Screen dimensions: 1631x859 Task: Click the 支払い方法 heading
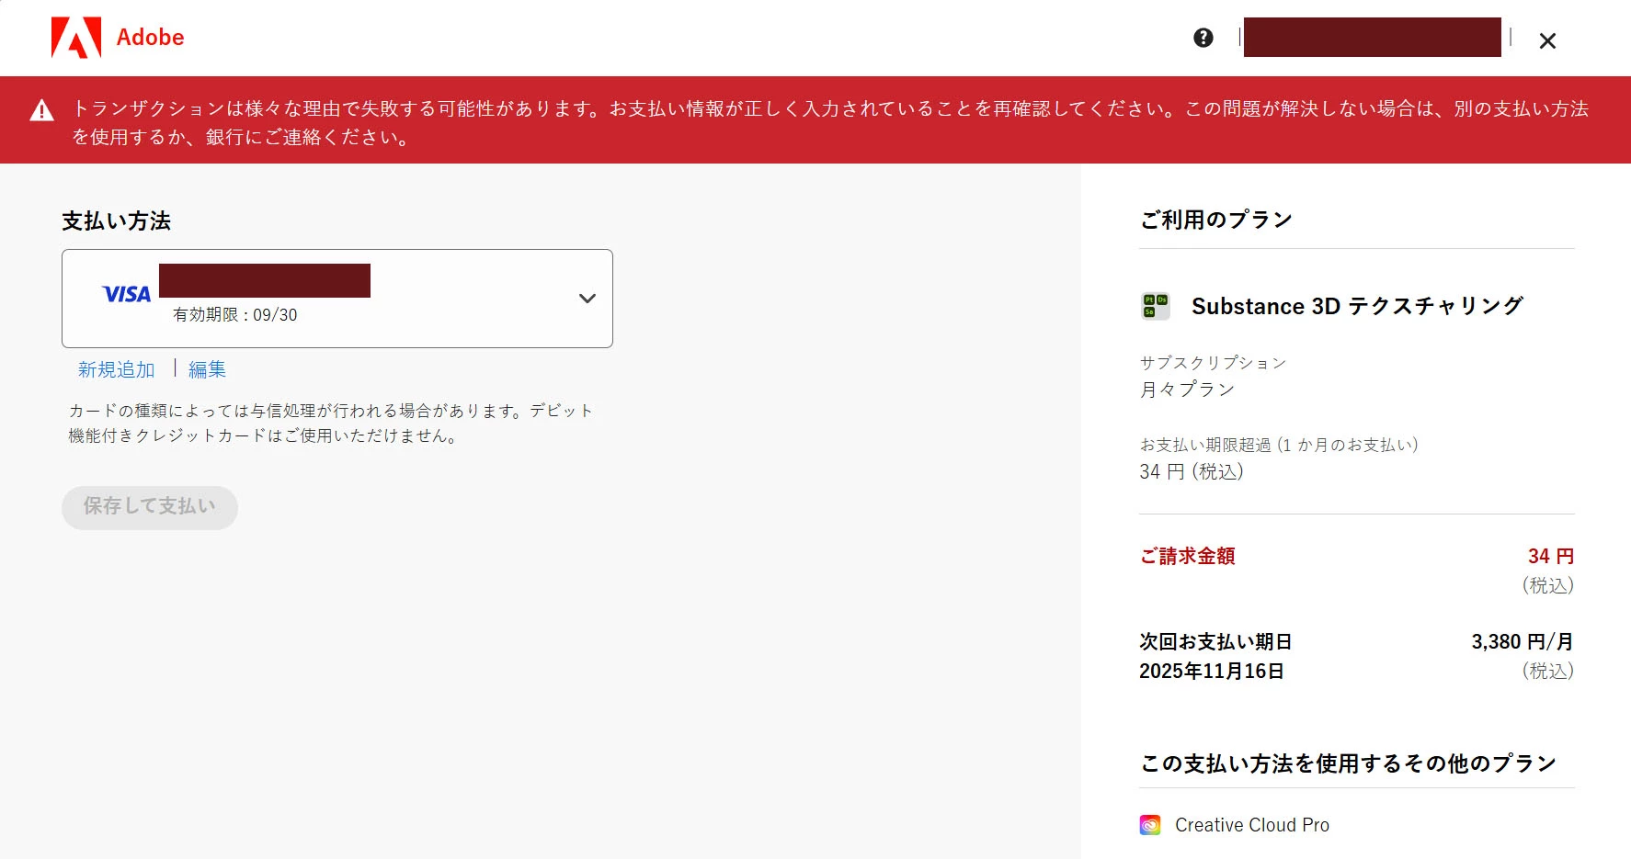pyautogui.click(x=117, y=221)
